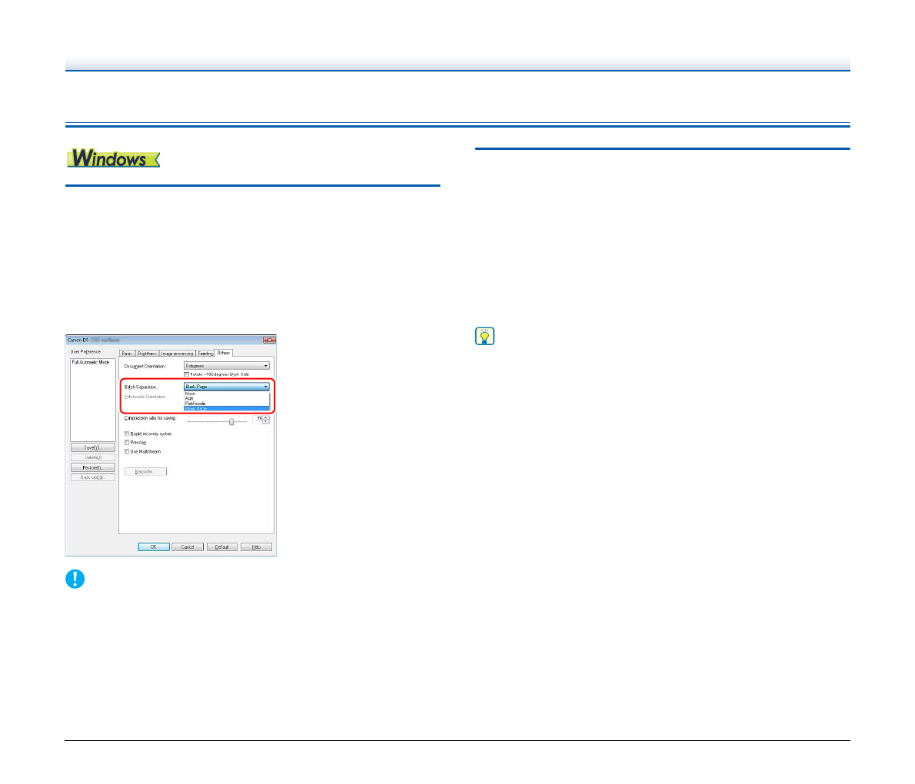
Task: Click the blue exclamation important icon
Action: (x=75, y=580)
